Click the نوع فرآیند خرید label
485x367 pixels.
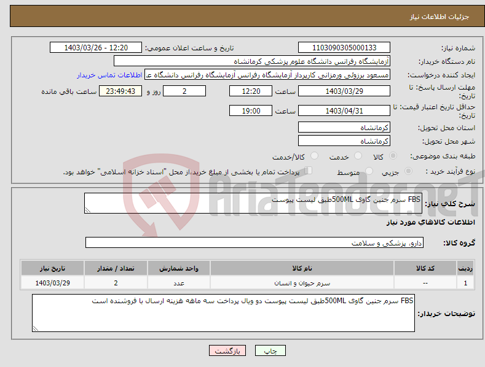coord(451,171)
